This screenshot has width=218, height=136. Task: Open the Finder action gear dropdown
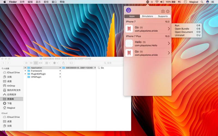coord(56,63)
